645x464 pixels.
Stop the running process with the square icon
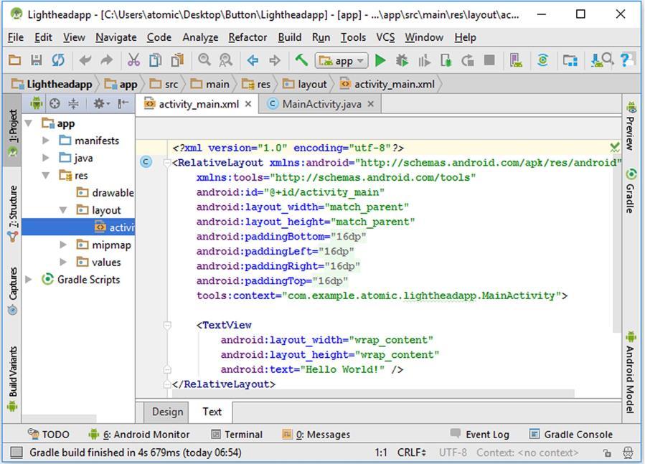[x=489, y=60]
